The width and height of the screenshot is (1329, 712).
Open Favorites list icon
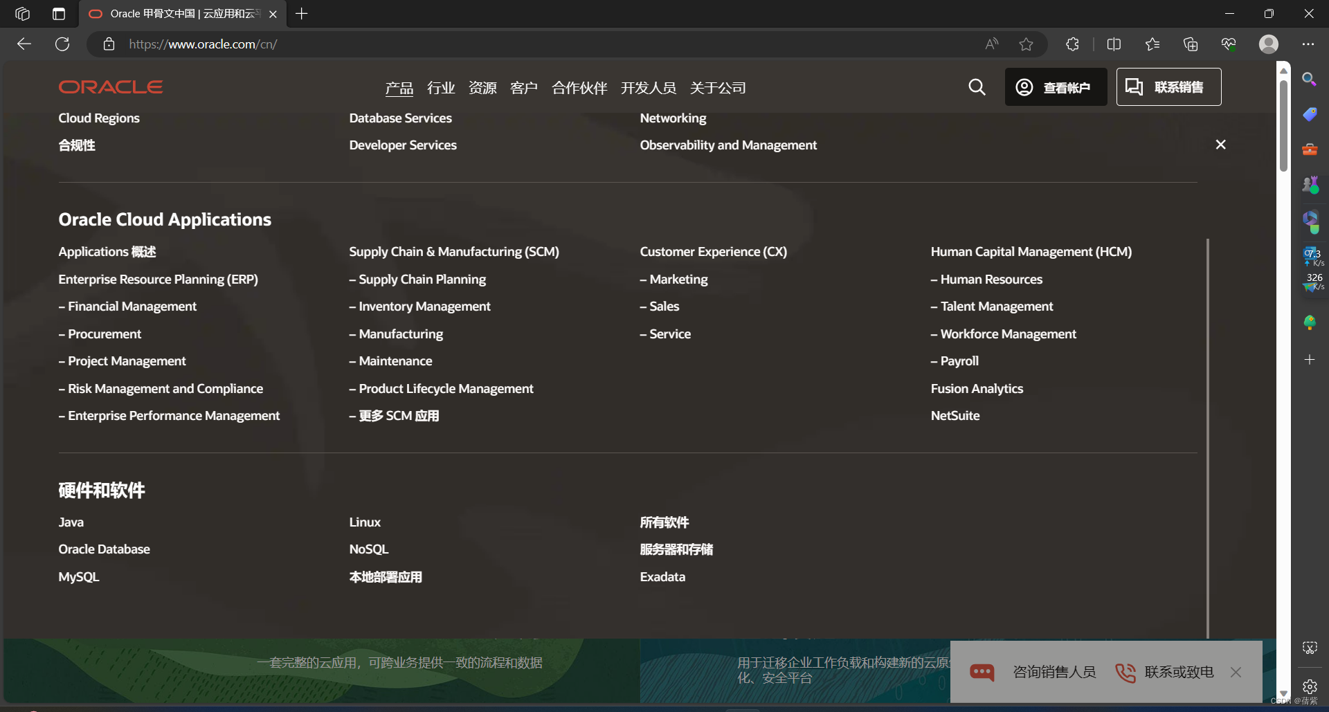coord(1152,44)
